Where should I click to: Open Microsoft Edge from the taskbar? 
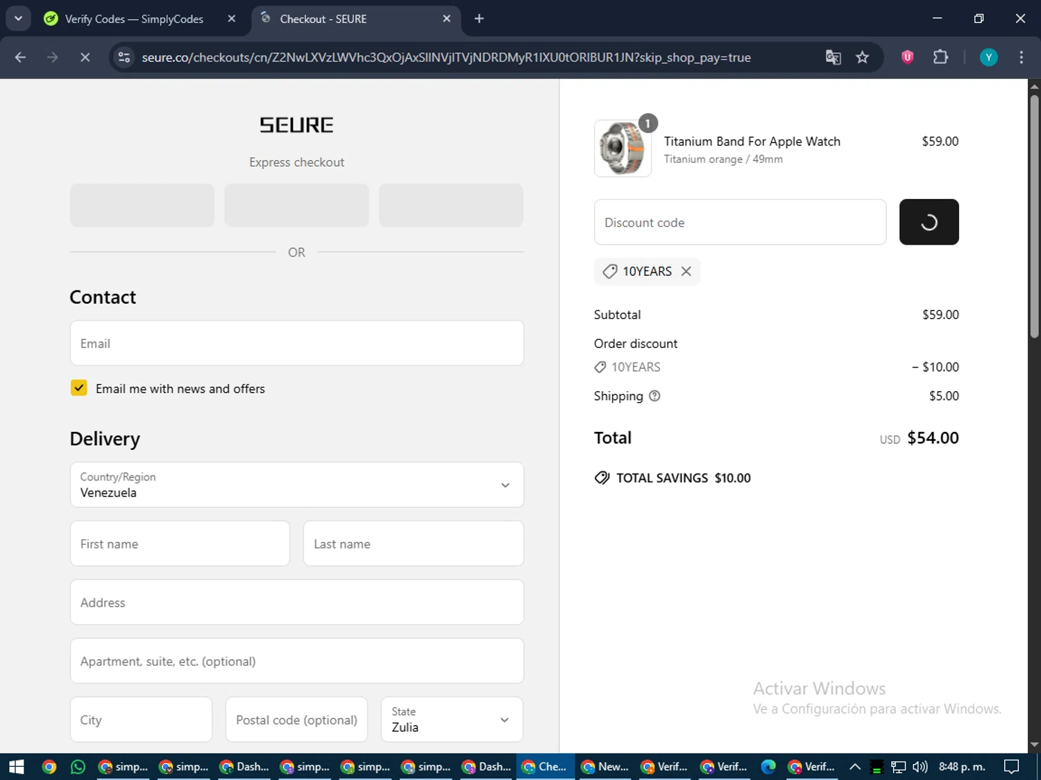(768, 767)
